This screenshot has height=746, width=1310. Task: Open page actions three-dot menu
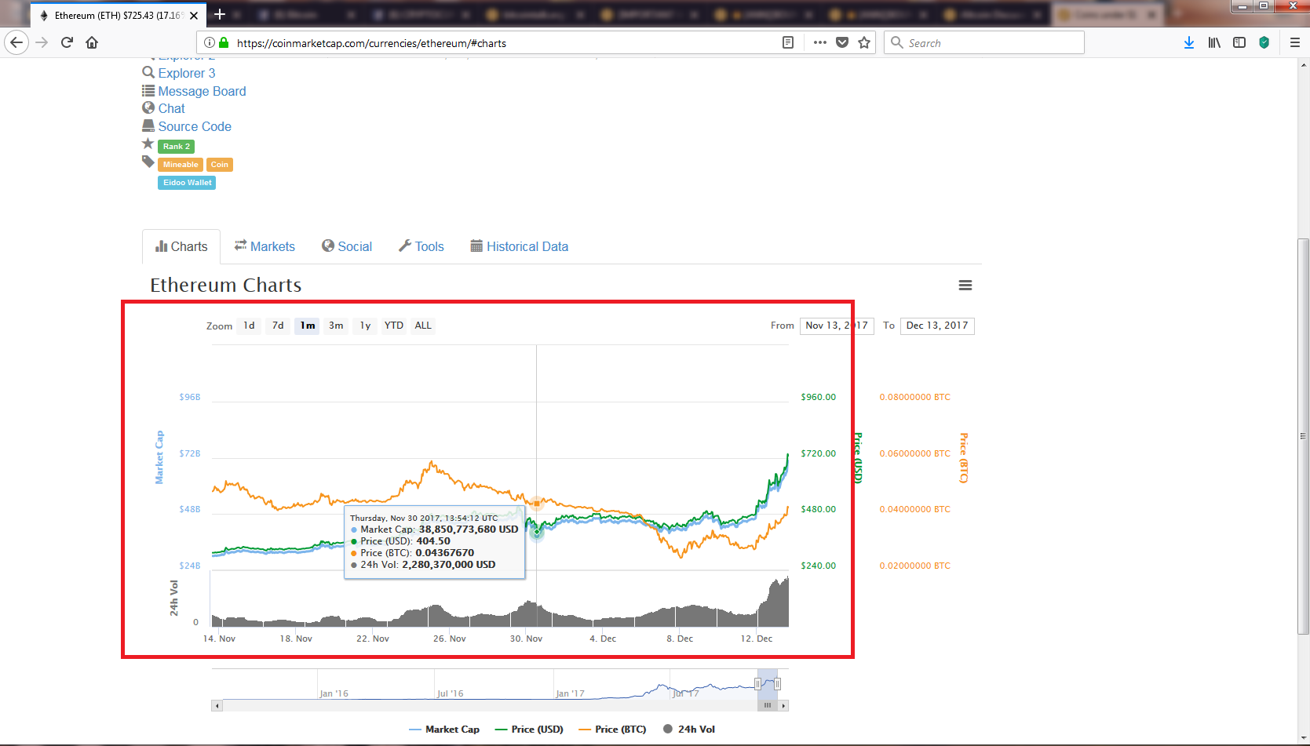(820, 43)
